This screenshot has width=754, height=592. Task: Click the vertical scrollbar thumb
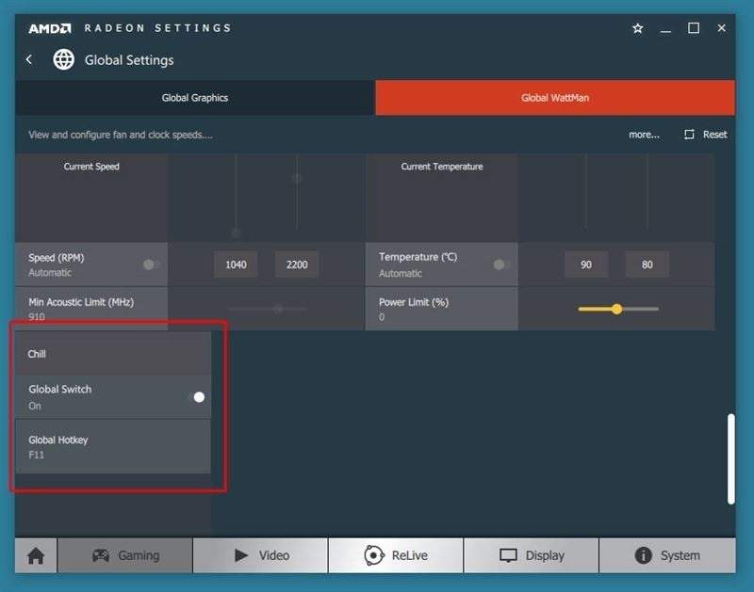coord(731,459)
